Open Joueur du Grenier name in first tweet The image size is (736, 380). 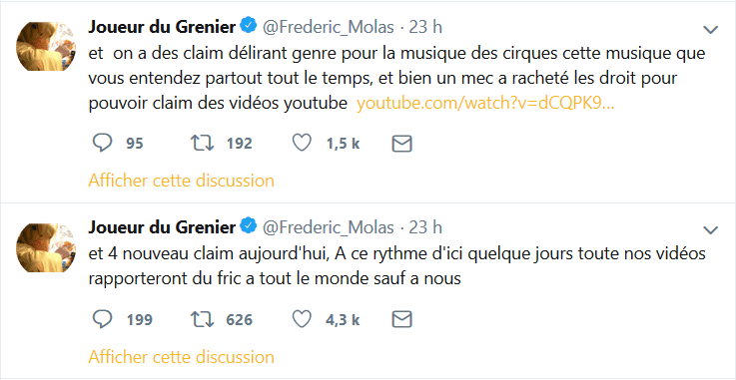coord(162,28)
